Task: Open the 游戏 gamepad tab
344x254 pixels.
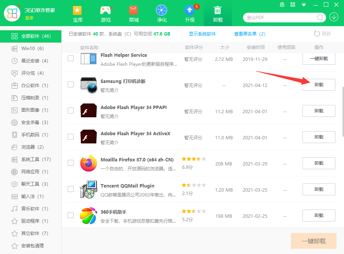Action: pos(105,14)
